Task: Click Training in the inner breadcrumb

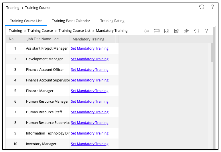Action: (x=15, y=31)
